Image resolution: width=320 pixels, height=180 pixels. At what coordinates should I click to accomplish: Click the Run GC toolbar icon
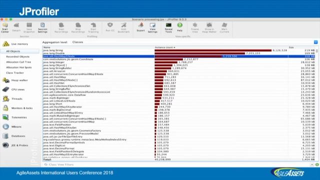pyautogui.click(x=110, y=27)
